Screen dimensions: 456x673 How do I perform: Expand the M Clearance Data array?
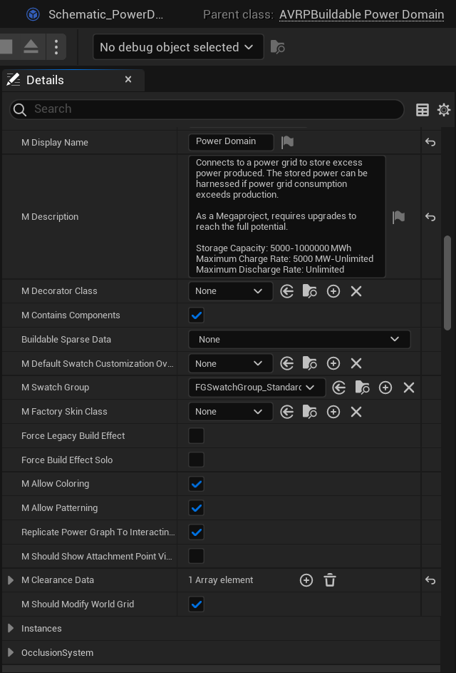(11, 580)
